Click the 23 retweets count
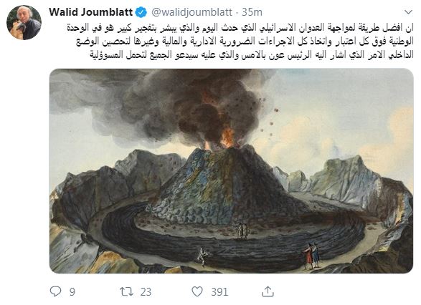This screenshot has width=421, height=305. [146, 291]
